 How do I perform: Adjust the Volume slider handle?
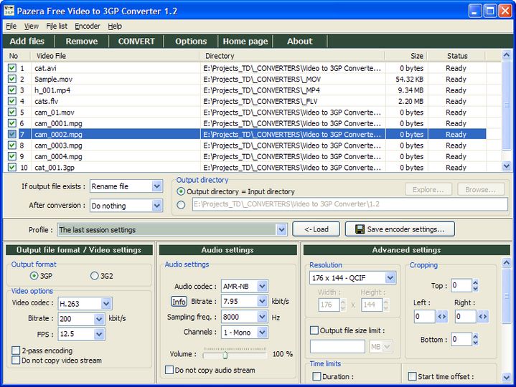pyautogui.click(x=225, y=355)
